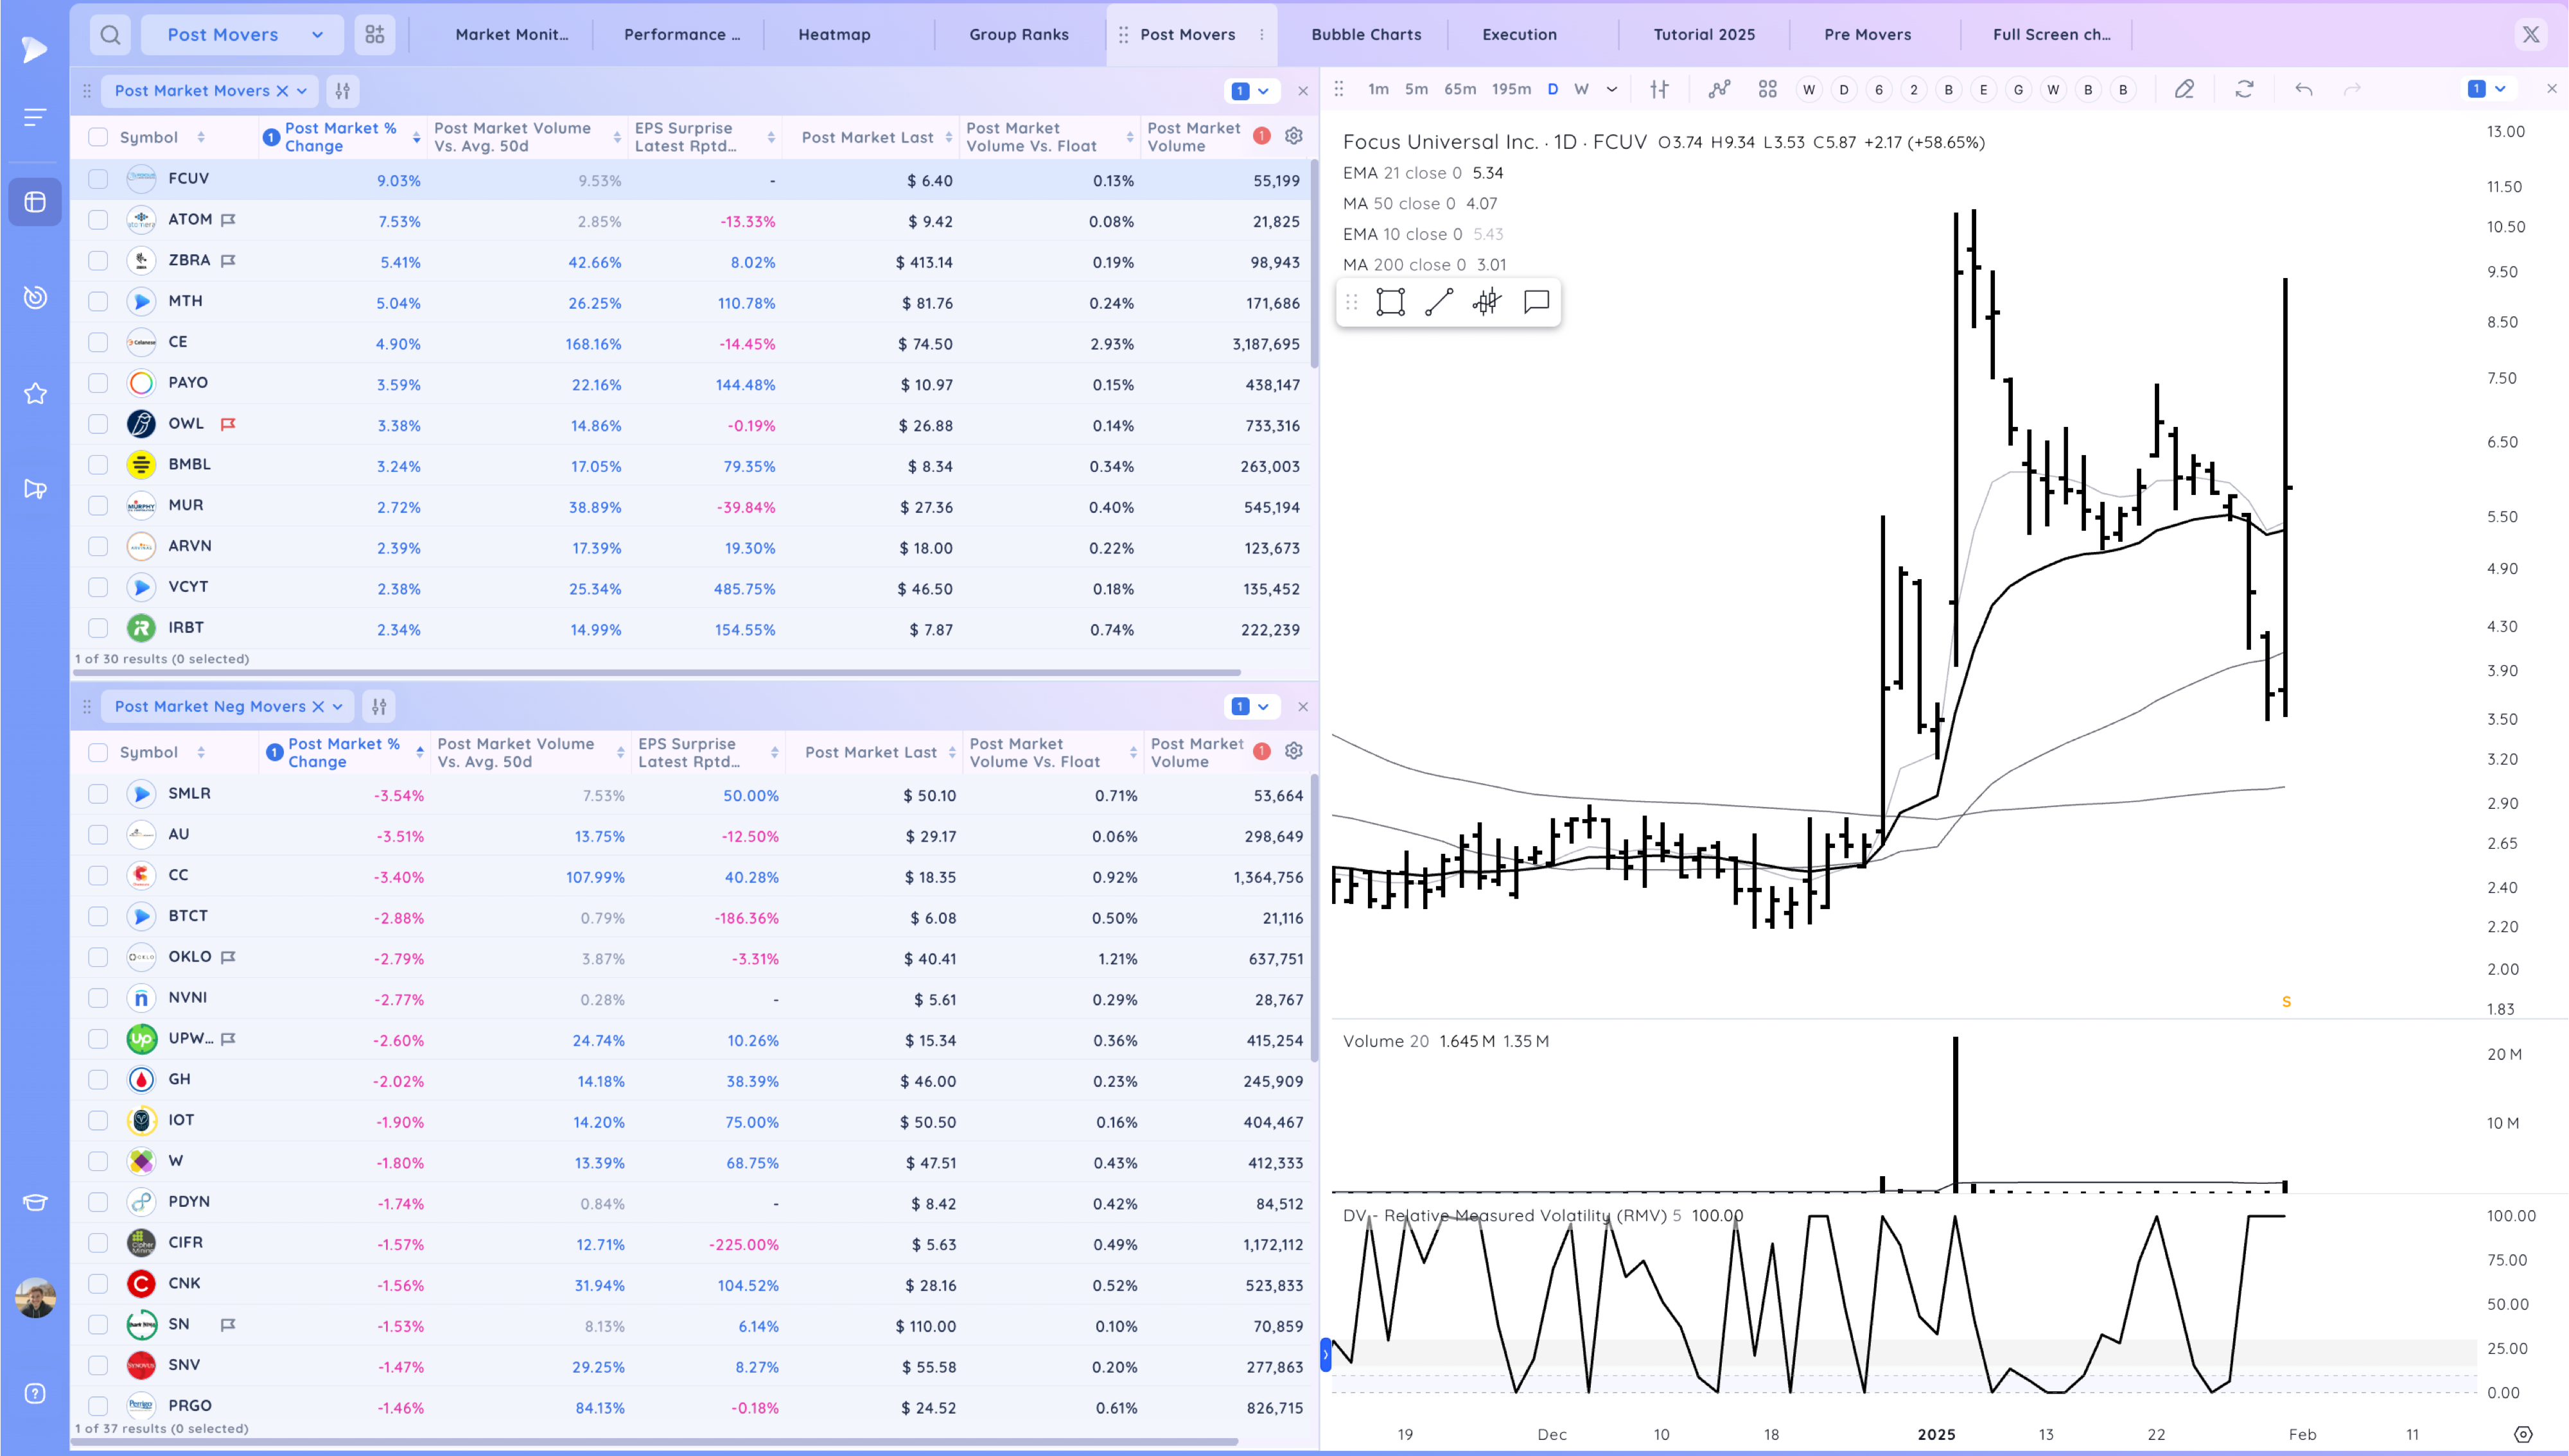The image size is (2569, 1456).
Task: Open Post Market Movers filter settings icon
Action: 343,91
